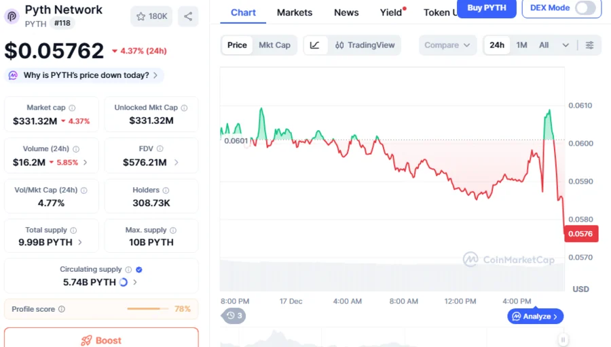This screenshot has width=611, height=347.
Task: Switch to the line chart icon
Action: [315, 45]
